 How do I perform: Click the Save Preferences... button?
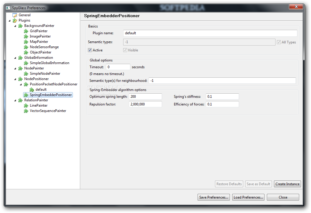click(214, 197)
